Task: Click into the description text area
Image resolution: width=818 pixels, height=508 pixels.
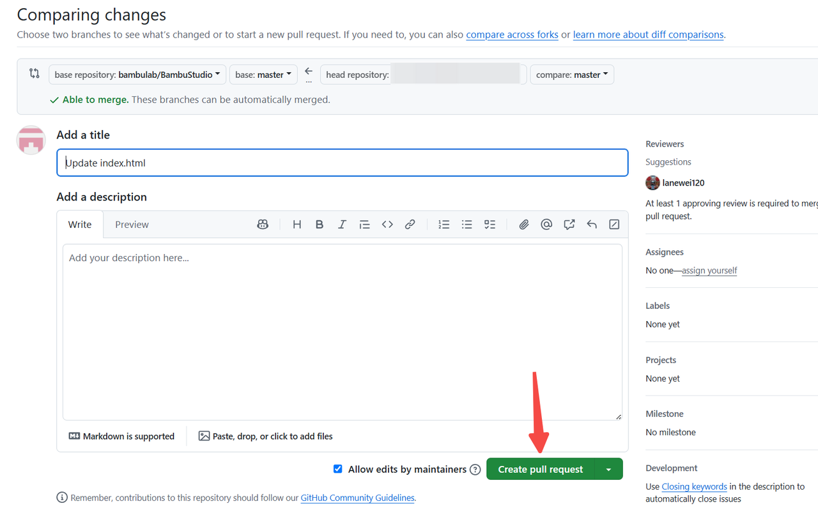Action: click(343, 332)
